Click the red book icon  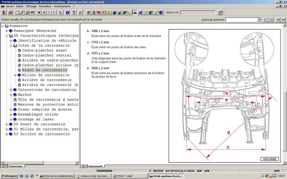tap(99, 13)
